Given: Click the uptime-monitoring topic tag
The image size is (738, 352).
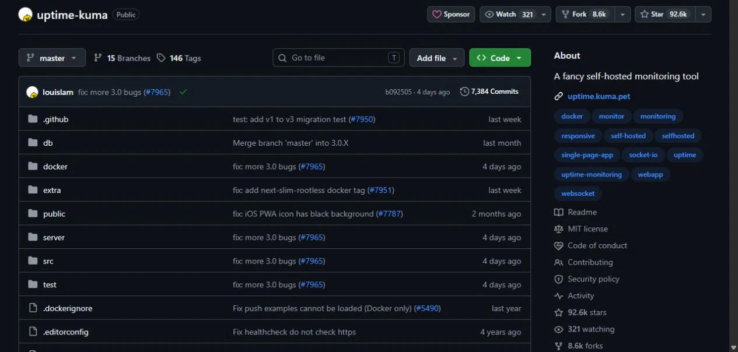Looking at the screenshot, I should [592, 174].
